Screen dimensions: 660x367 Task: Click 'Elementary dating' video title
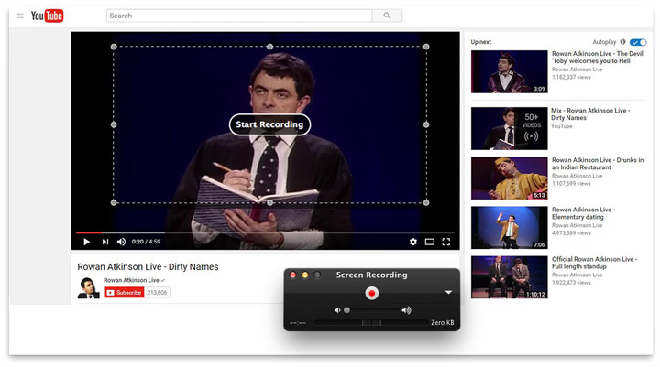tap(583, 213)
